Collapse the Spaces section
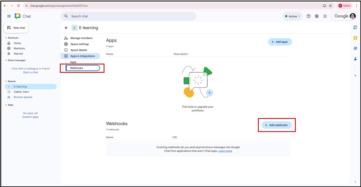The height and width of the screenshot is (187, 361). (6, 81)
